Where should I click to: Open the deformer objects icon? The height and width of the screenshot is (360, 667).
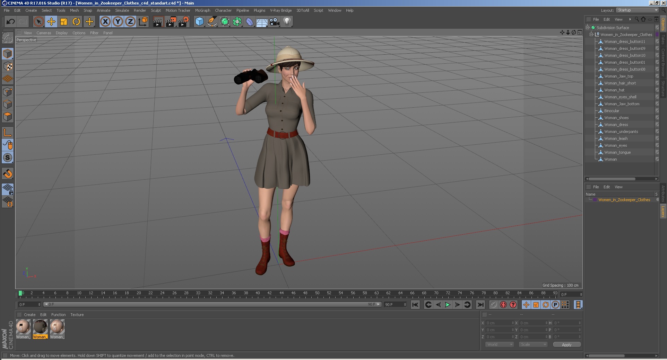point(250,22)
